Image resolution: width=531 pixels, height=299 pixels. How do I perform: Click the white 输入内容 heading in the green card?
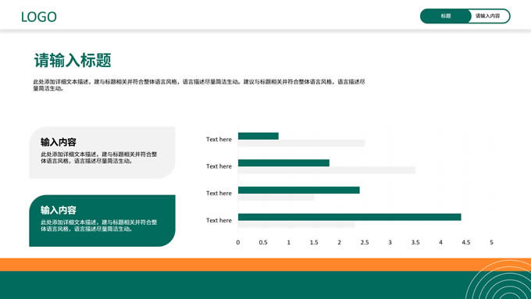point(59,210)
